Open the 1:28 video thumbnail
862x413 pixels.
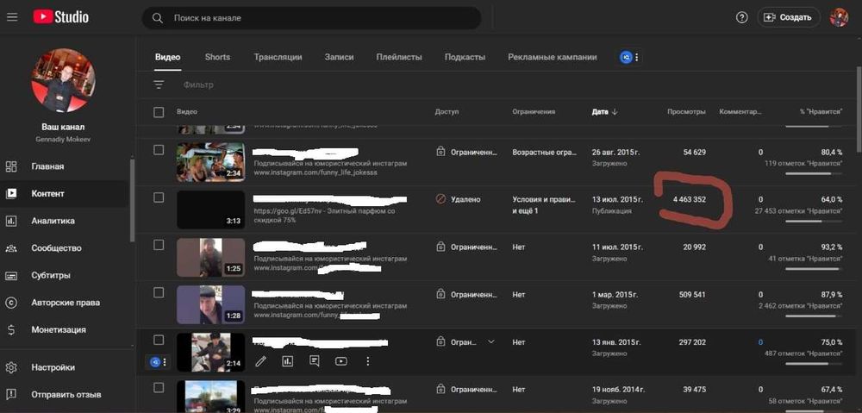(210, 304)
